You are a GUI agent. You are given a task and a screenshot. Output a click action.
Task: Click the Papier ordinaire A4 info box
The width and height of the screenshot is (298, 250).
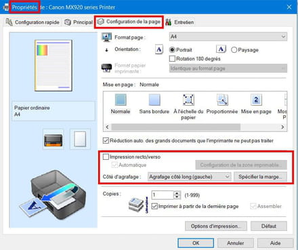(54, 111)
